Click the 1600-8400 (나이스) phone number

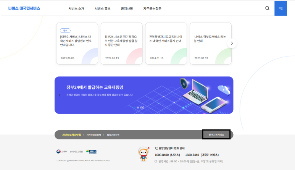tap(167, 155)
